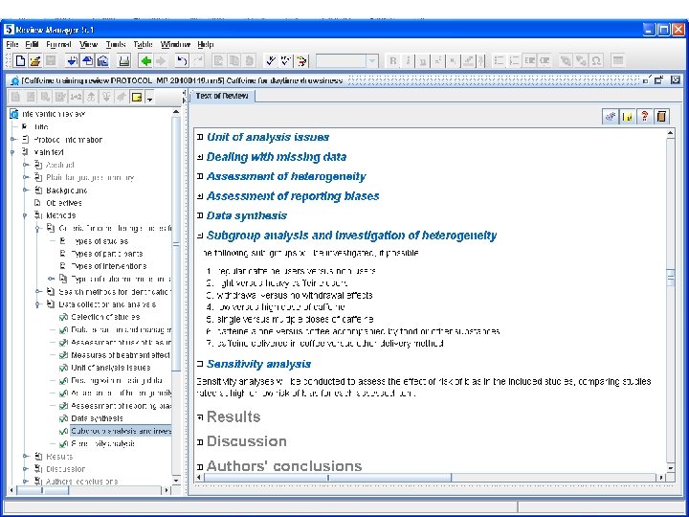The width and height of the screenshot is (689, 517).
Task: Open the handbook book icon
Action: pyautogui.click(x=661, y=117)
